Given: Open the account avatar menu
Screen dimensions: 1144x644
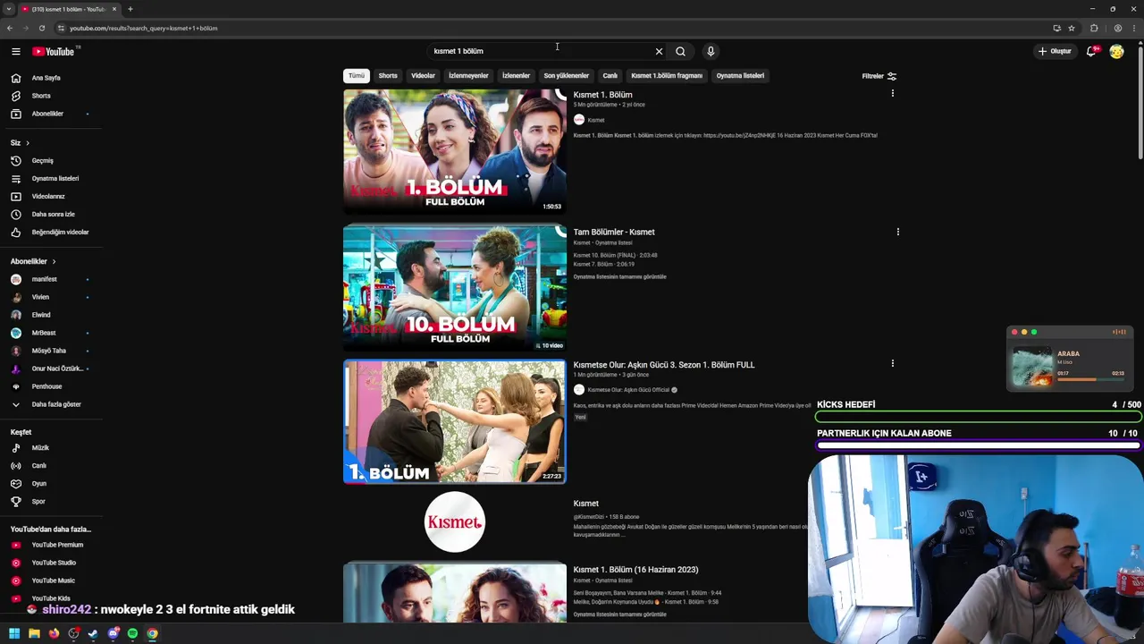Looking at the screenshot, I should (x=1116, y=51).
